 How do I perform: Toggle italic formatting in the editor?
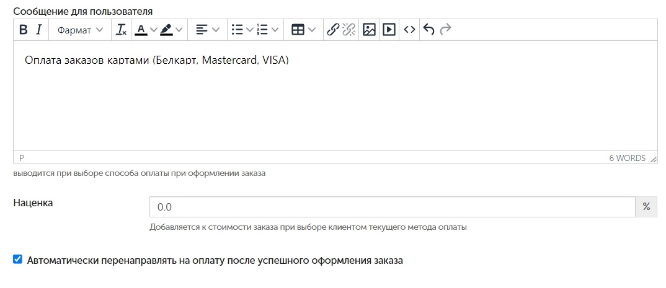(38, 30)
